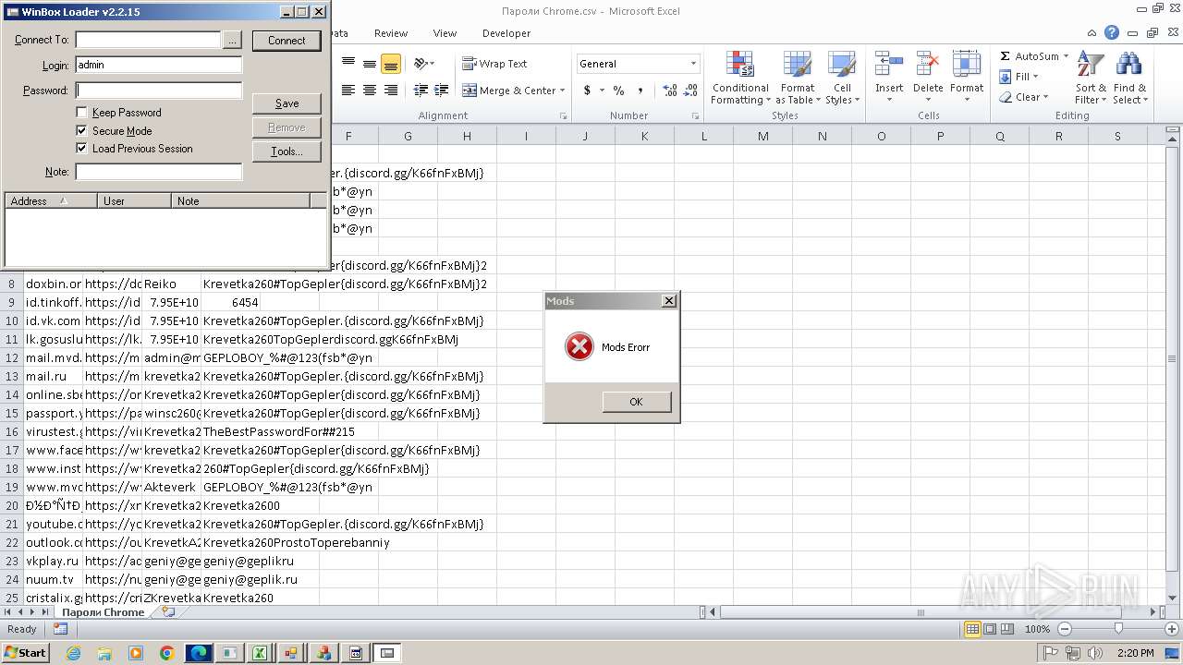Screen dimensions: 1183x665
Task: Sort WinBox list by Address column
Action: point(51,201)
